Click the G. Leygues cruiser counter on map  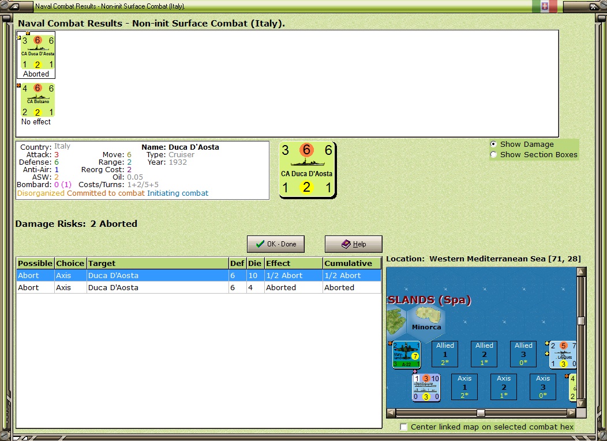click(563, 355)
